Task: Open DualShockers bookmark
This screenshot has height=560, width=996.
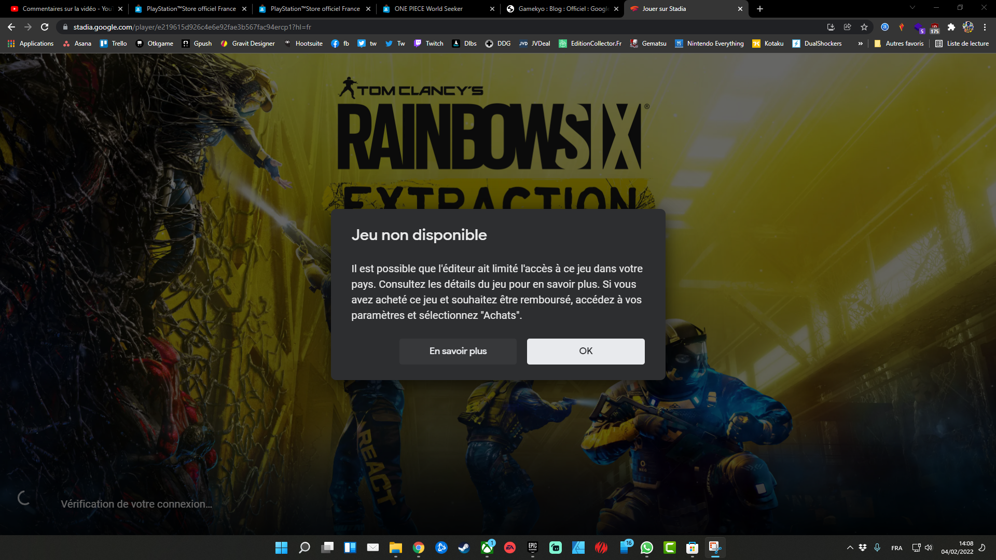Action: pyautogui.click(x=817, y=44)
